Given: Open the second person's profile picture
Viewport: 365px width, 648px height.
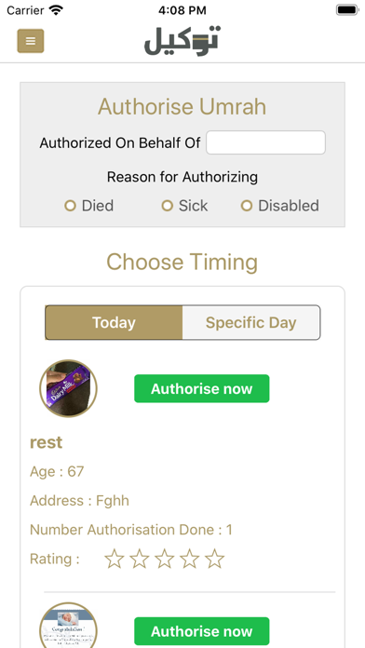Looking at the screenshot, I should [x=68, y=626].
